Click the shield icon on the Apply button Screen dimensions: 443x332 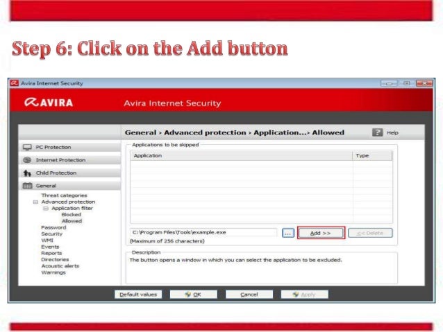(x=296, y=294)
